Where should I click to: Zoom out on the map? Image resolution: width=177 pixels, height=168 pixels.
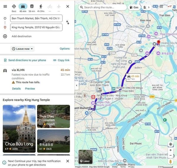click(171, 155)
